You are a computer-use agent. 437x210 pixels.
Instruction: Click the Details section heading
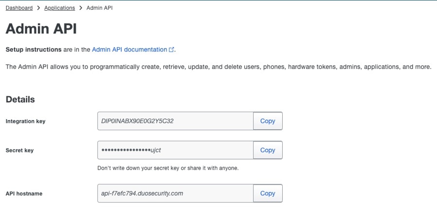[x=20, y=99]
